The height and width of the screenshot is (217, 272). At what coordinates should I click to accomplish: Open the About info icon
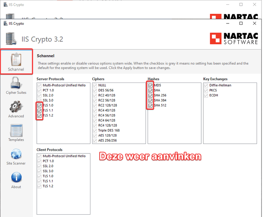tap(16, 177)
